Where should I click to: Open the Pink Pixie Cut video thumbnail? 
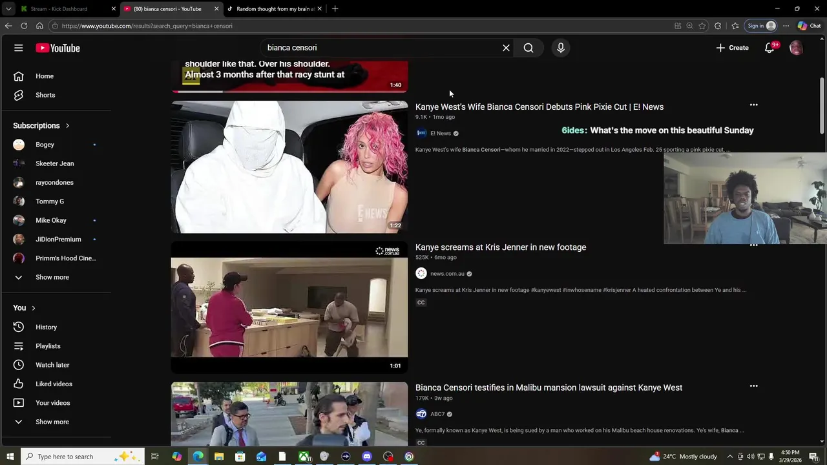coord(289,167)
